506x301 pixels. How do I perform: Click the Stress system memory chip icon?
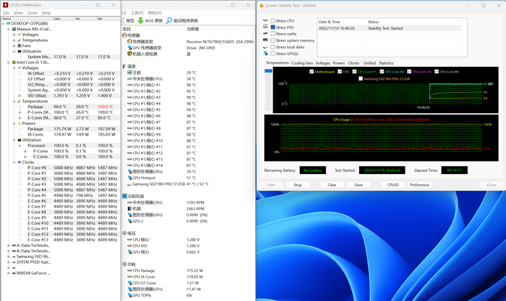point(265,40)
